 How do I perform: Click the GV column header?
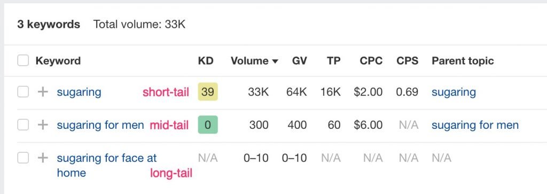click(299, 61)
